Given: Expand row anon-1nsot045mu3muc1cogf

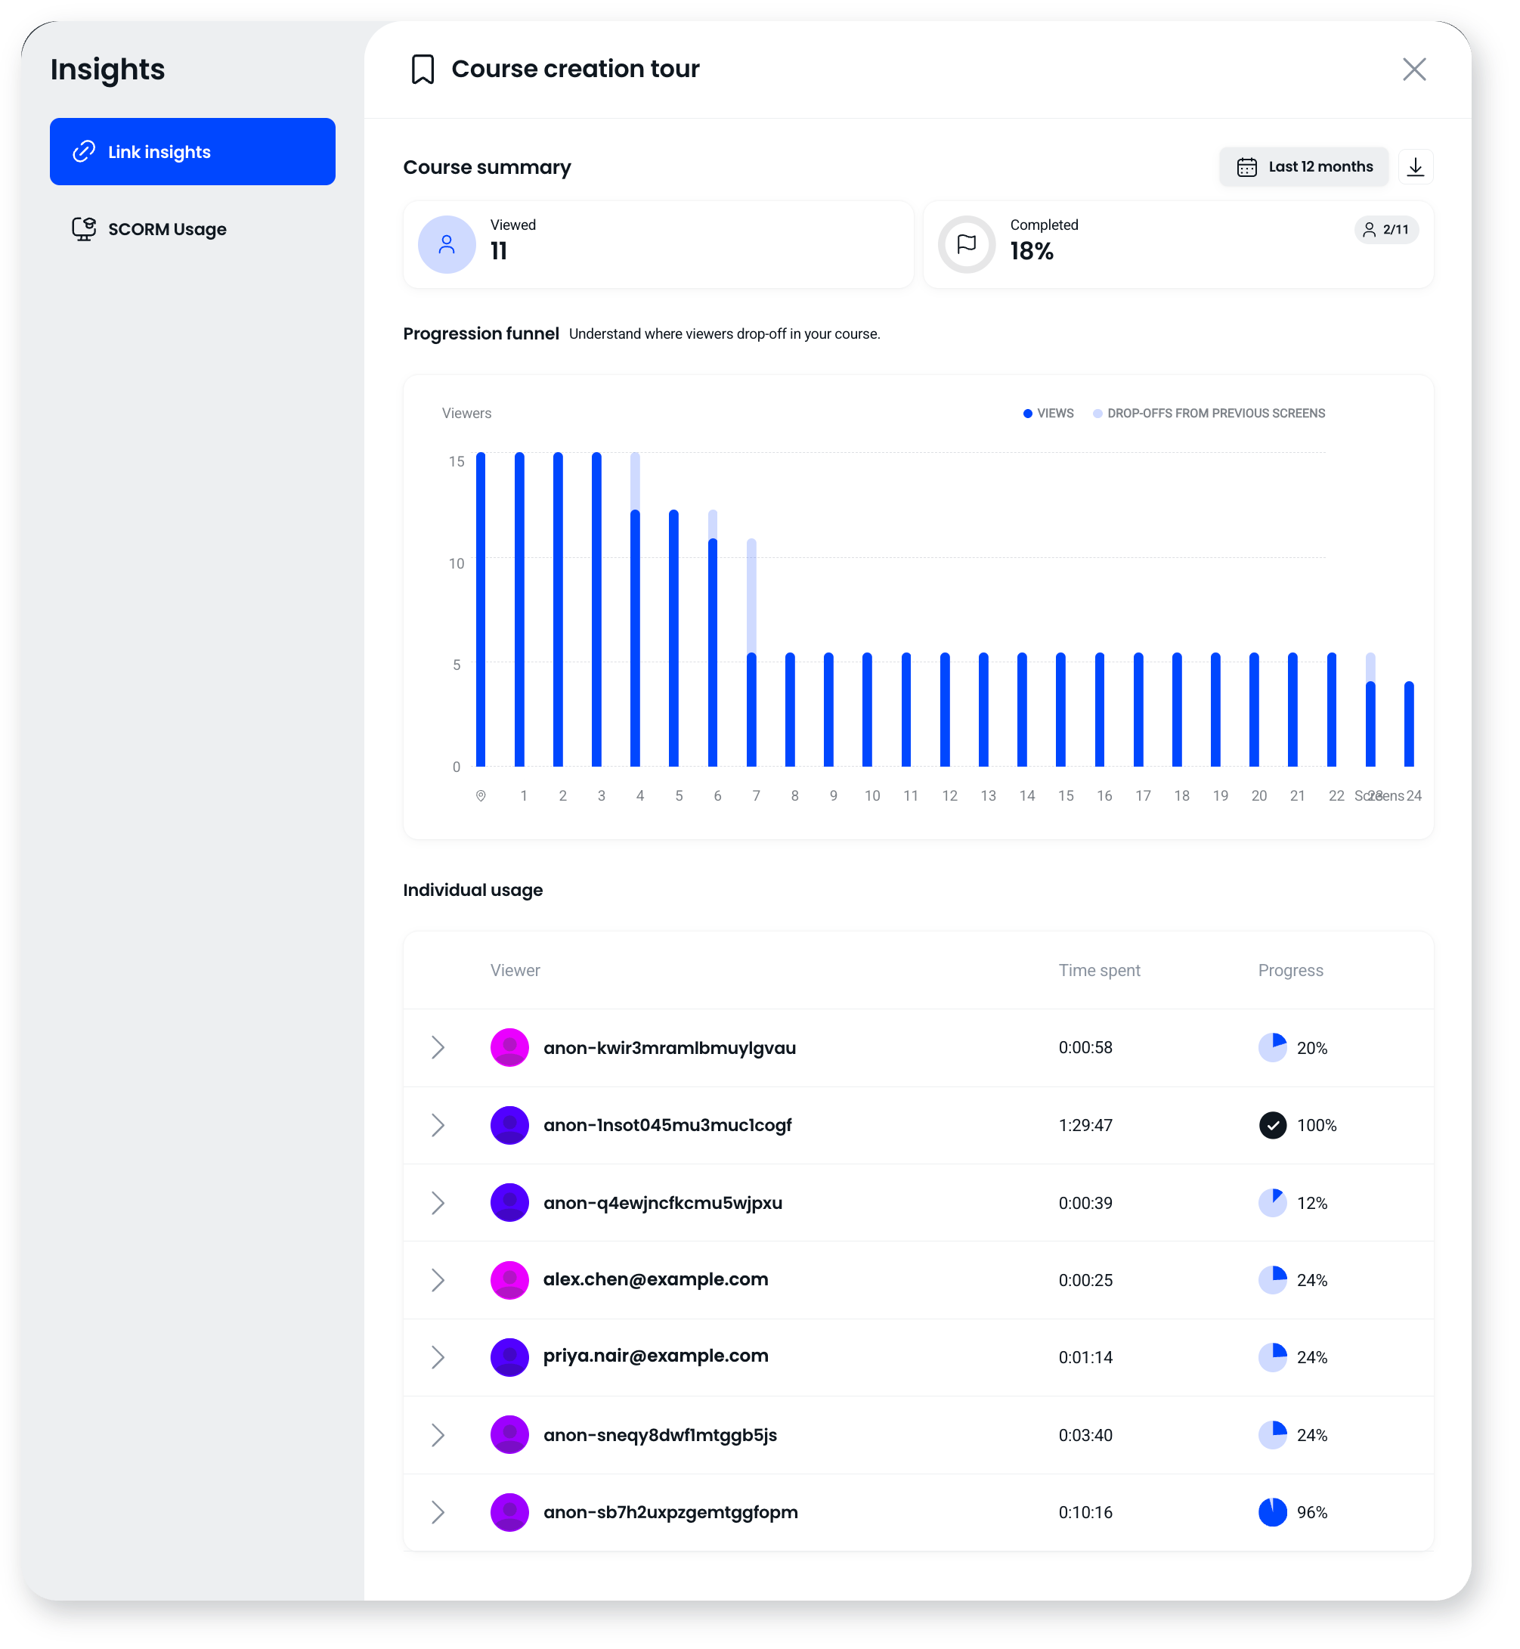Looking at the screenshot, I should (438, 1125).
